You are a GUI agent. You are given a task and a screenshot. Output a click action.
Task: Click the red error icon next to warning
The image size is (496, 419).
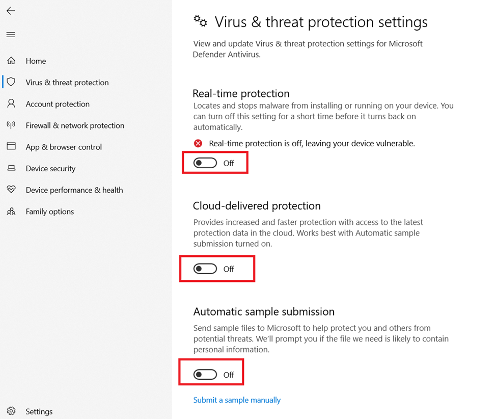pyautogui.click(x=198, y=144)
